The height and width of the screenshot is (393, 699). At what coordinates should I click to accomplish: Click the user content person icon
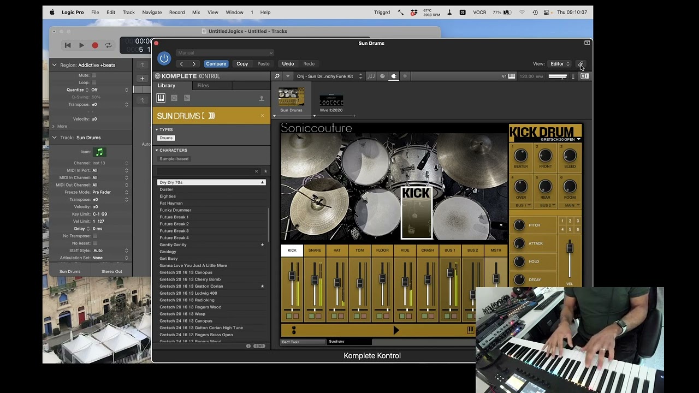click(x=261, y=98)
